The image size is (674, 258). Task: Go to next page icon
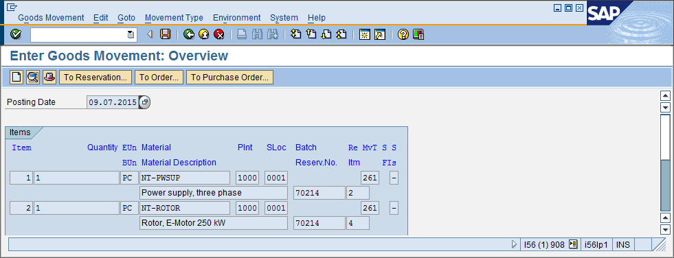[x=326, y=34]
